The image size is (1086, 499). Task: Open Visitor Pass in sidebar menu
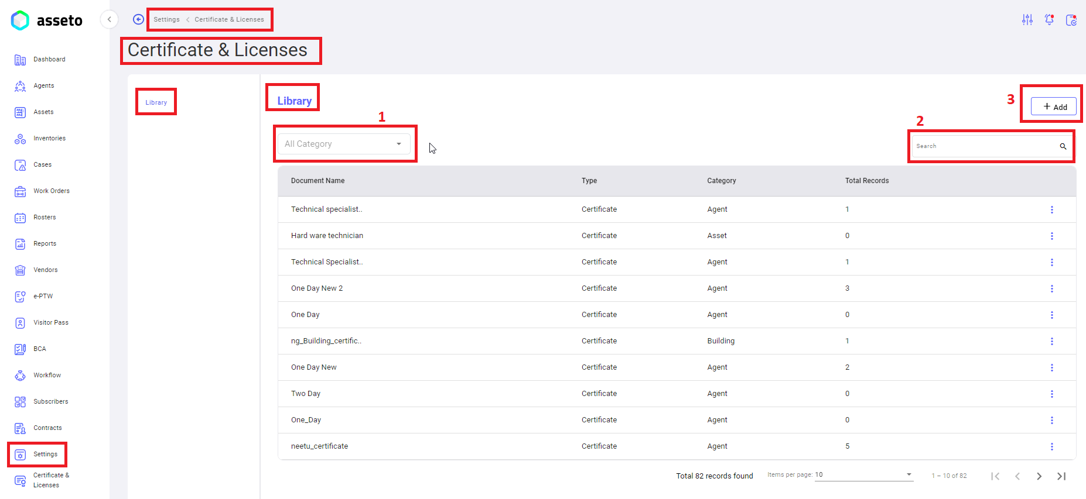click(50, 323)
